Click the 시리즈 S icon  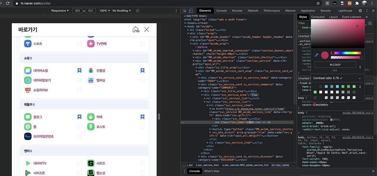(x=91, y=163)
